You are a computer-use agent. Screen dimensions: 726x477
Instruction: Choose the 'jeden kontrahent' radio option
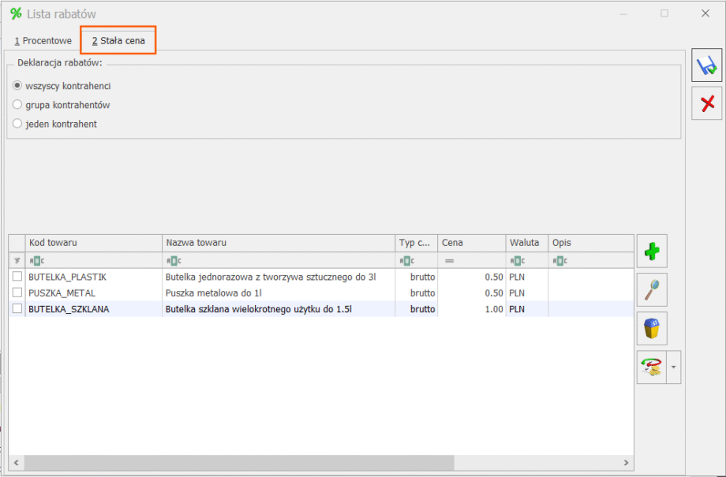pyautogui.click(x=17, y=124)
